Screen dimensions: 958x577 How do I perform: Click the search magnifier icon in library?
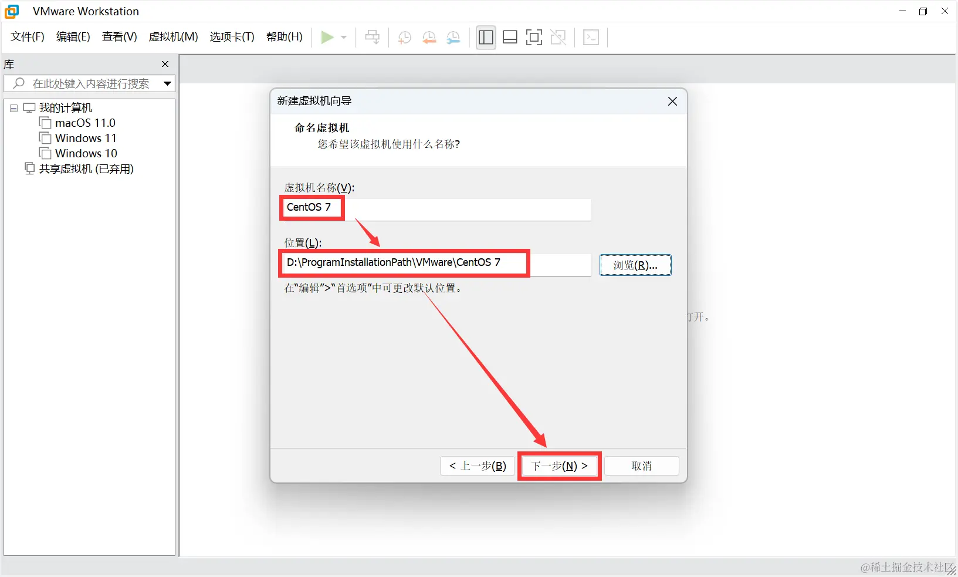pos(19,83)
